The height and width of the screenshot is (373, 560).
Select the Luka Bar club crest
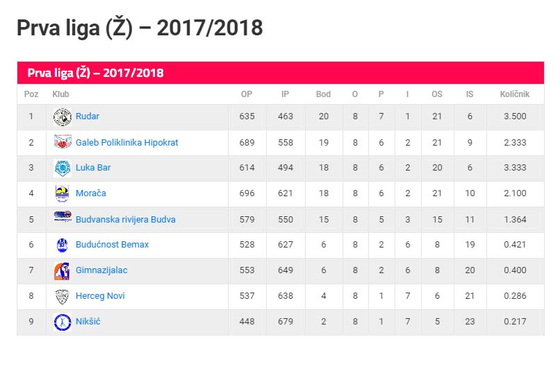point(63,168)
